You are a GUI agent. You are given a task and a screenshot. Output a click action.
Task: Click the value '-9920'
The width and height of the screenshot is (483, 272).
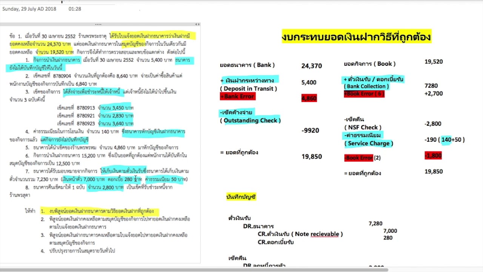311,131
